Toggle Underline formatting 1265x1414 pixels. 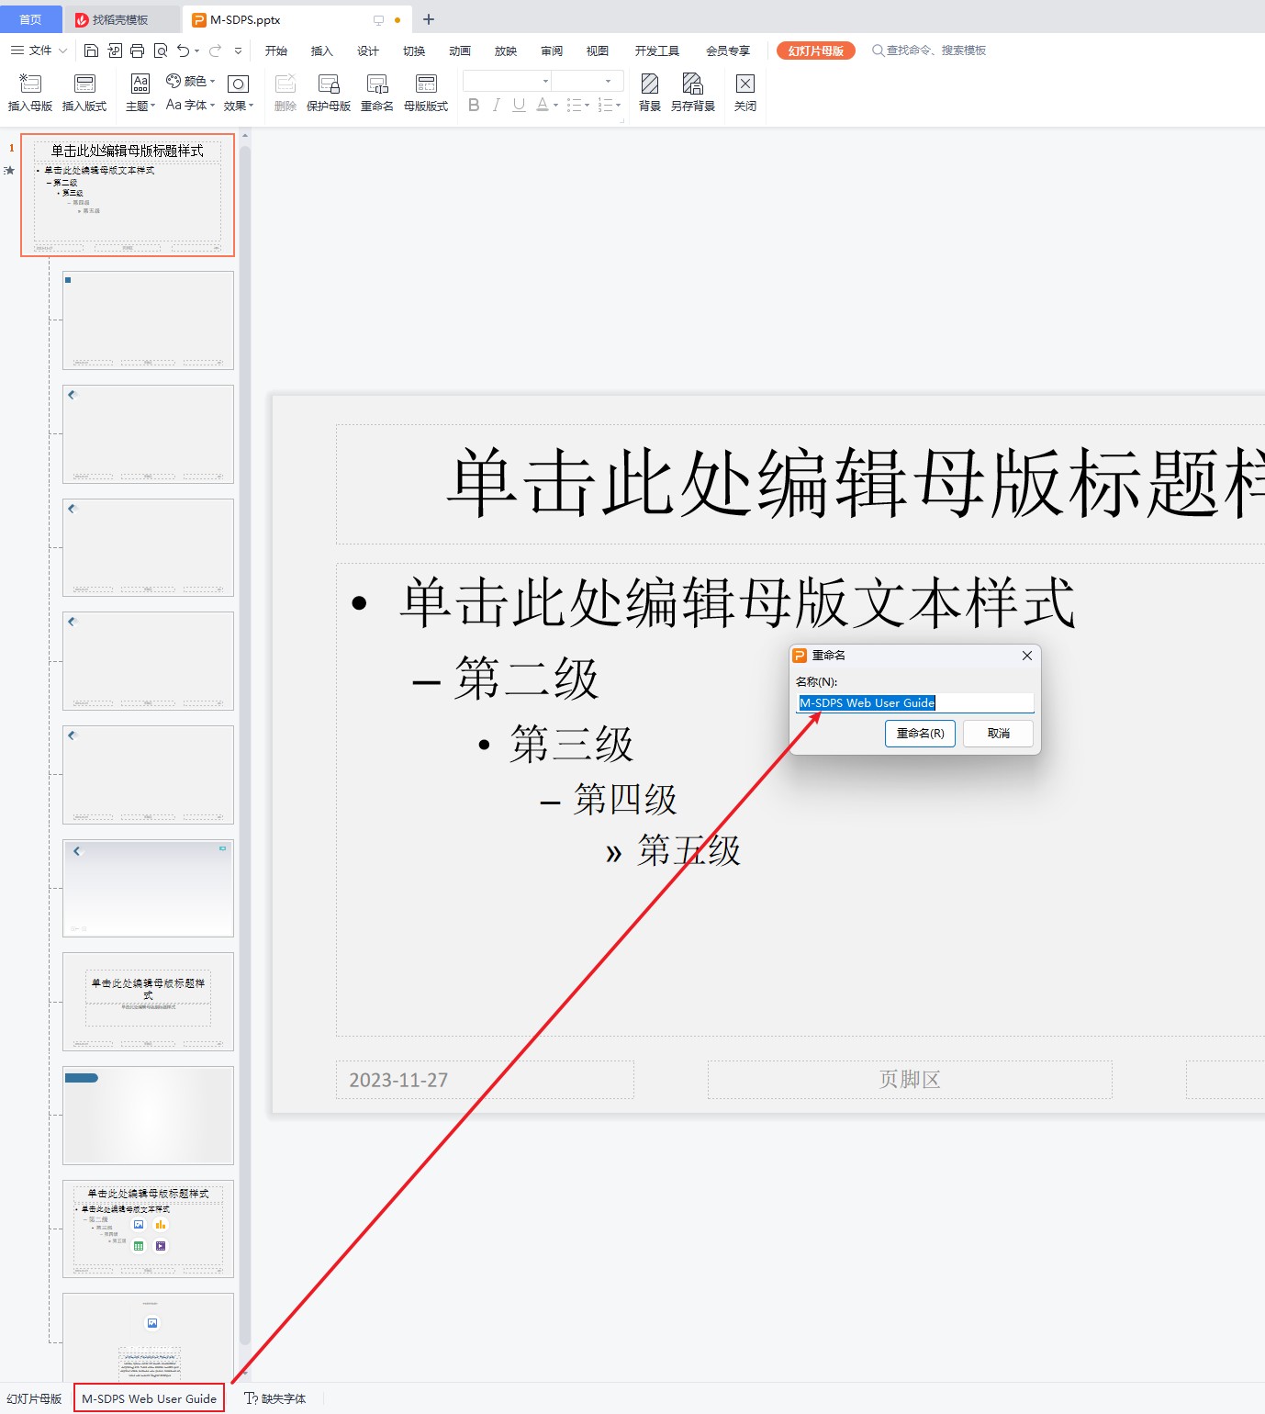pos(519,105)
